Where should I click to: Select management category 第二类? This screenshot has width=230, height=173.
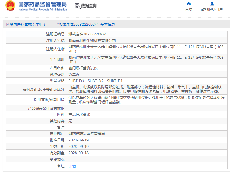click(74, 75)
